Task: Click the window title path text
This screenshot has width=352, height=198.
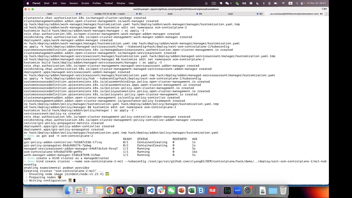Action: [x=176, y=9]
